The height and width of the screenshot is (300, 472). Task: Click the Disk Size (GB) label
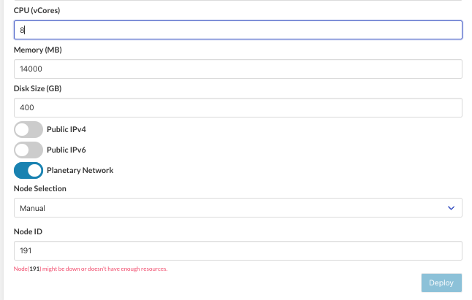tap(37, 88)
